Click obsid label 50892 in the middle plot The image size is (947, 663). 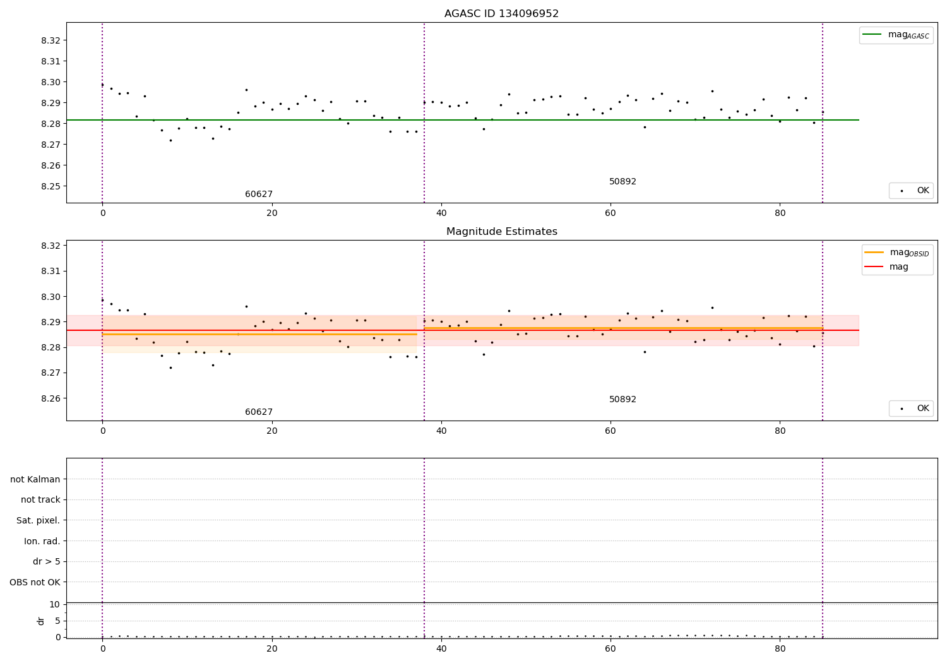coord(622,399)
